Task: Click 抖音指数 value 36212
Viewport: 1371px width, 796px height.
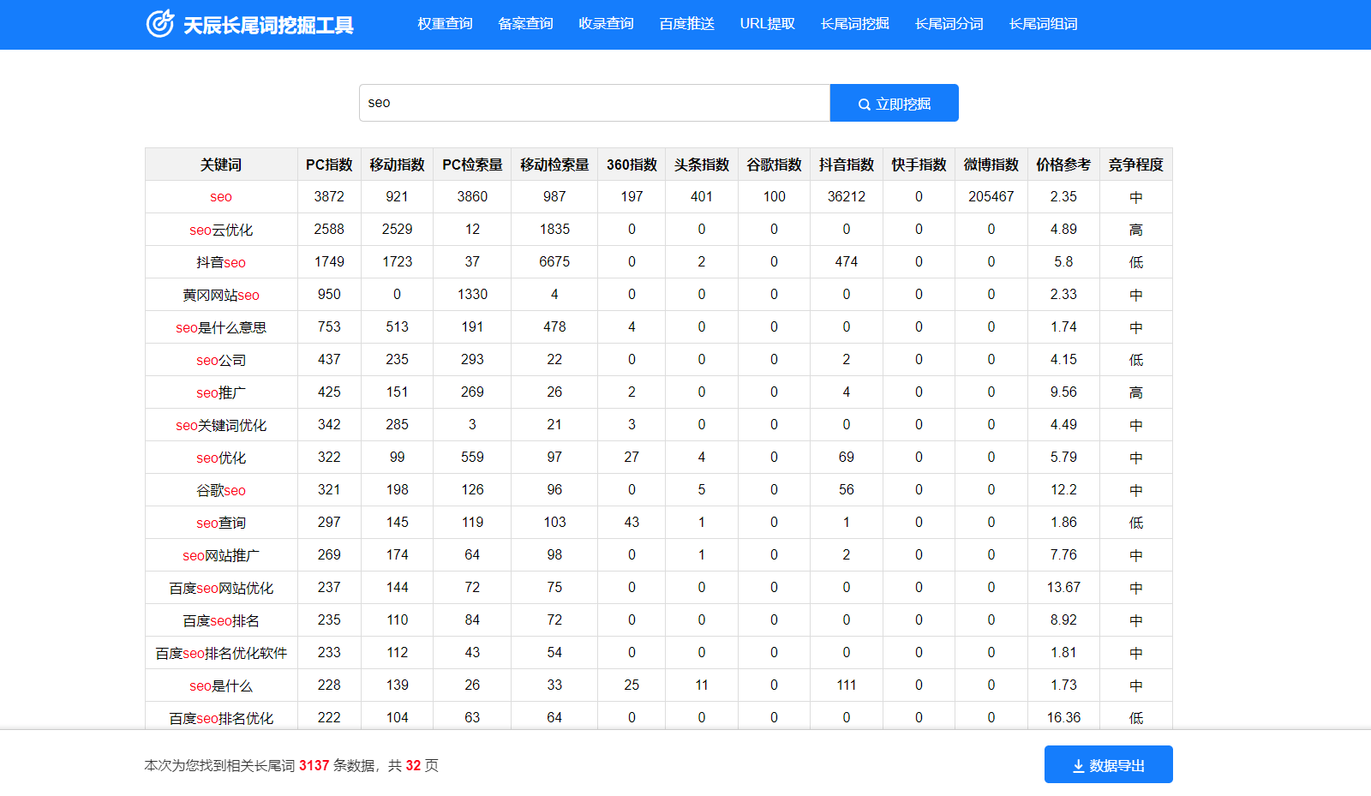Action: (x=847, y=197)
